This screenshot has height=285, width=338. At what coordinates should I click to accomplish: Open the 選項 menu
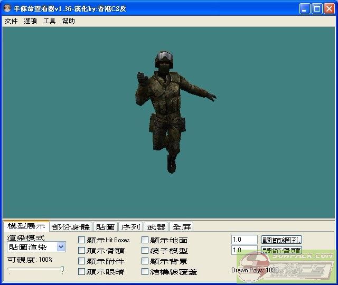coord(30,21)
